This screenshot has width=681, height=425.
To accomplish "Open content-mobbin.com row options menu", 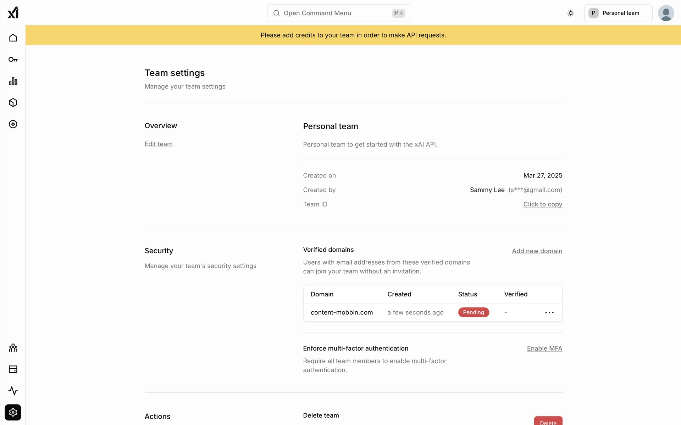I will [x=549, y=312].
